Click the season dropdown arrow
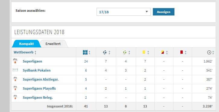 tap(147, 12)
